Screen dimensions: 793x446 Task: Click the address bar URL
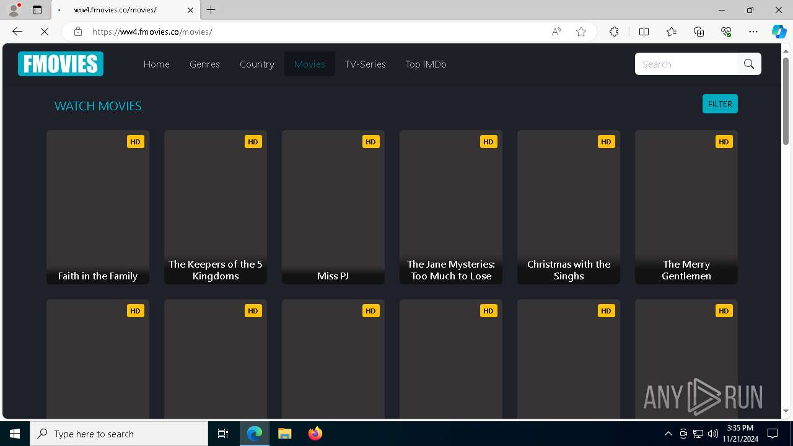point(152,32)
